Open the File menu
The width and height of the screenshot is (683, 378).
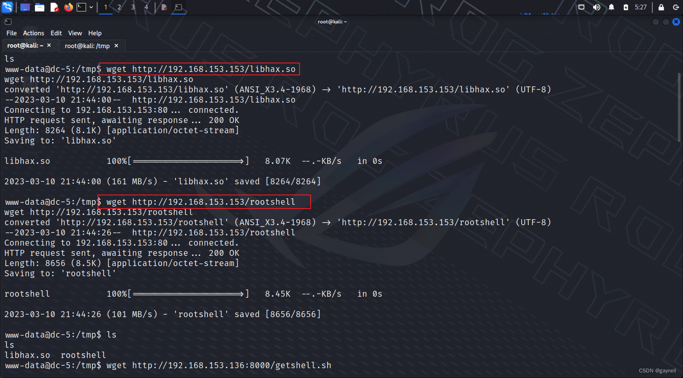12,33
